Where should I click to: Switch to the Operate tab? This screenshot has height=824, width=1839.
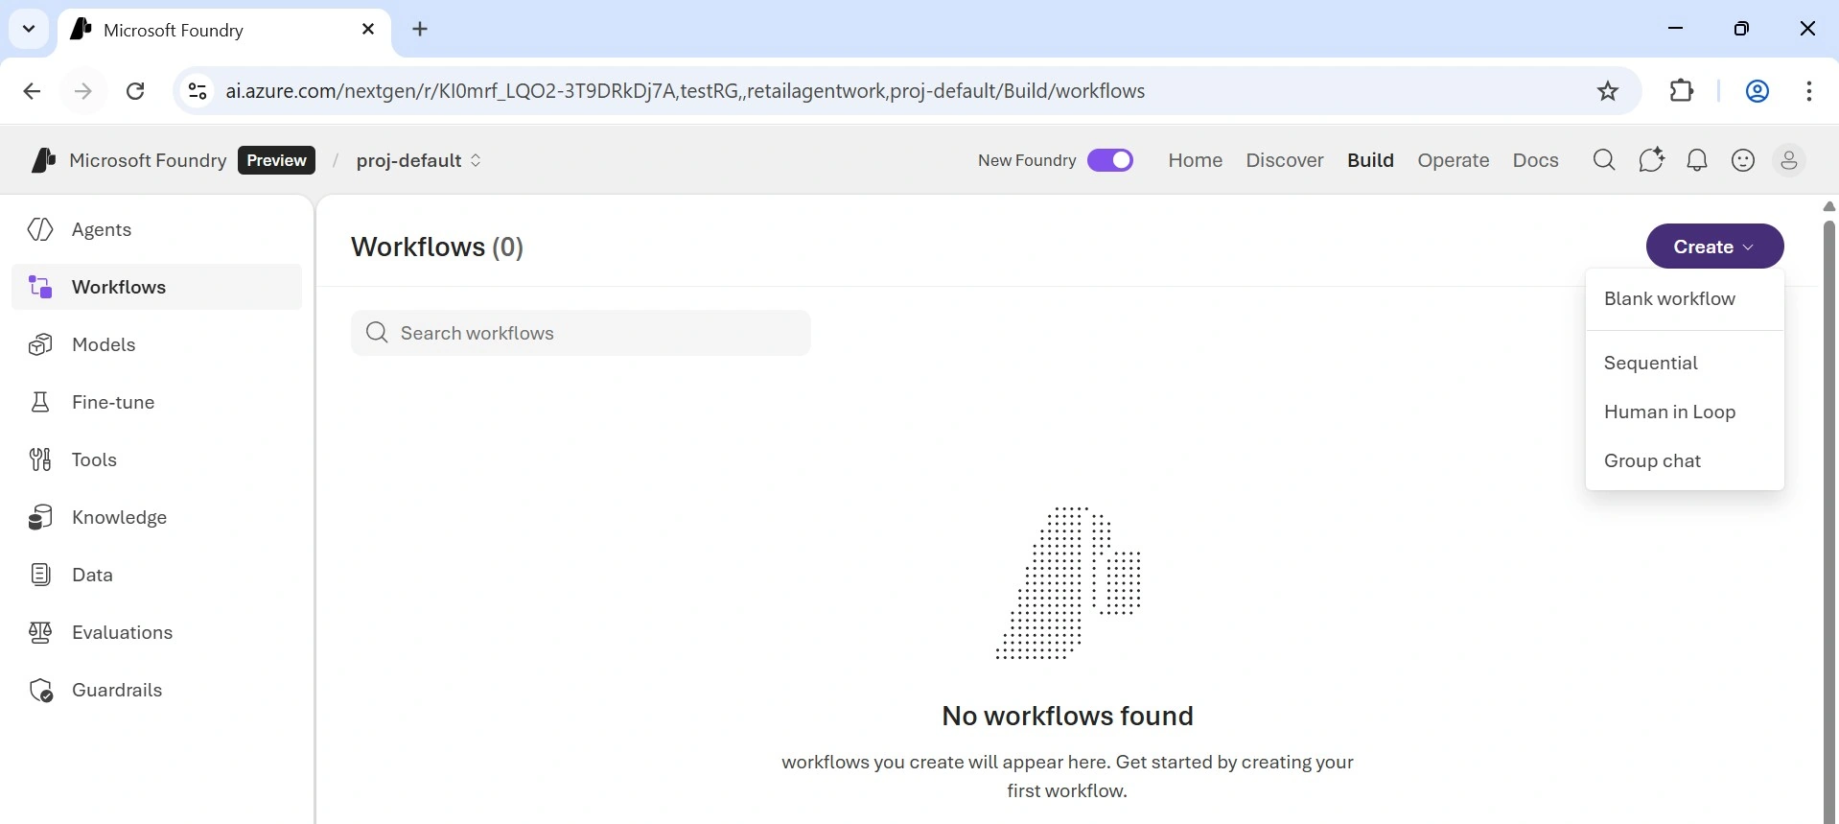coord(1454,160)
